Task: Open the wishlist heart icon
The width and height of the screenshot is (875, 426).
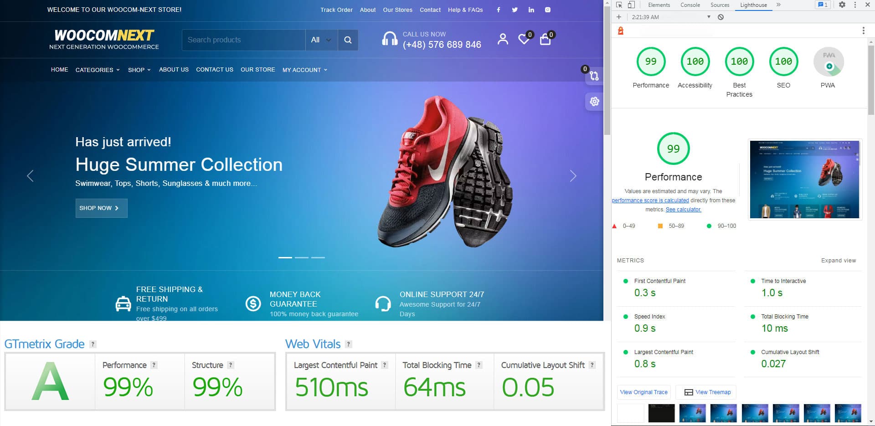Action: pyautogui.click(x=523, y=40)
